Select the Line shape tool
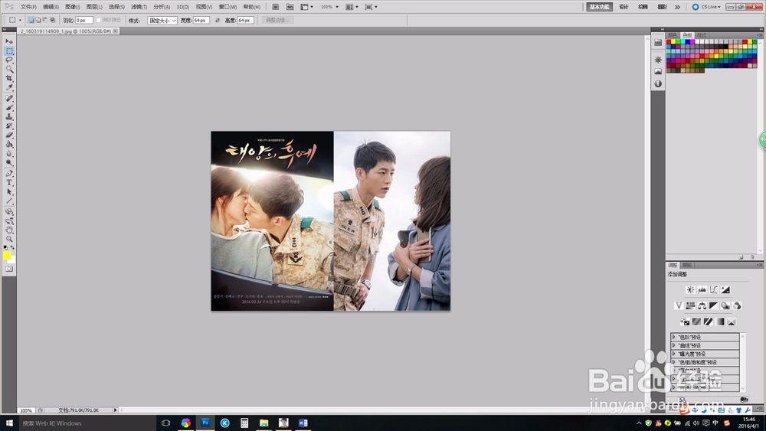Image resolution: width=766 pixels, height=431 pixels. click(9, 201)
